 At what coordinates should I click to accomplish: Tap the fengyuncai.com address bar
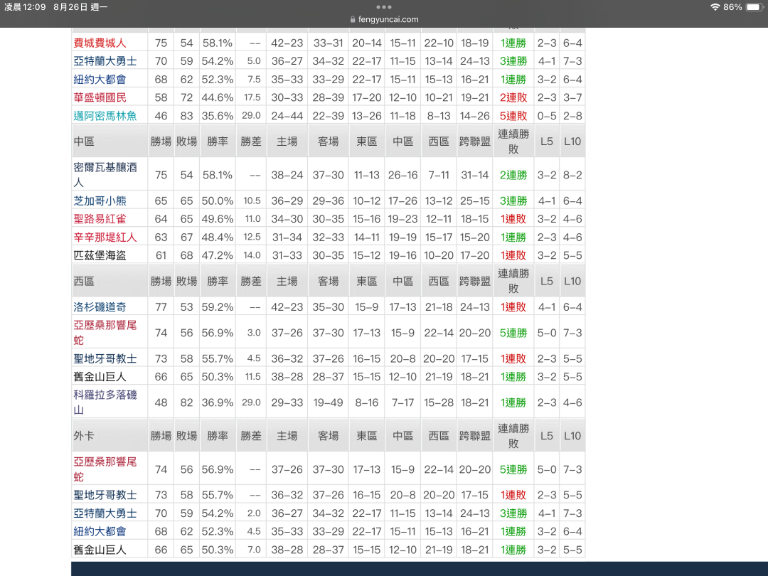click(384, 20)
